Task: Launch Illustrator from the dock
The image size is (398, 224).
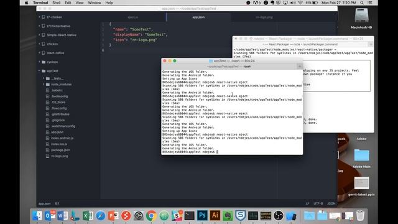Action: click(x=215, y=216)
